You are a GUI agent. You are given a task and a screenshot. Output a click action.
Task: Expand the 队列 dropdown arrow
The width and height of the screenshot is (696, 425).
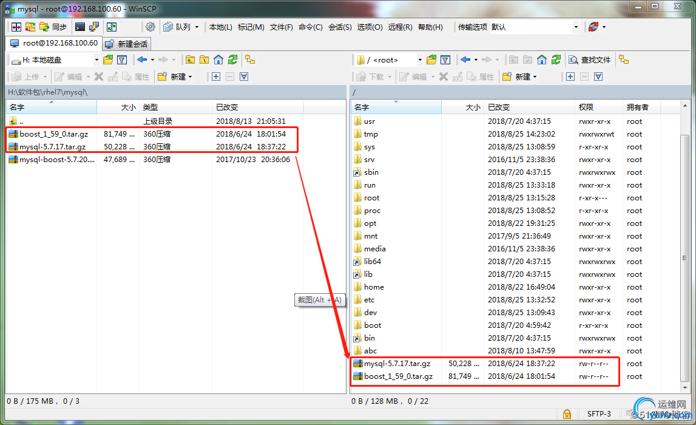tap(197, 27)
